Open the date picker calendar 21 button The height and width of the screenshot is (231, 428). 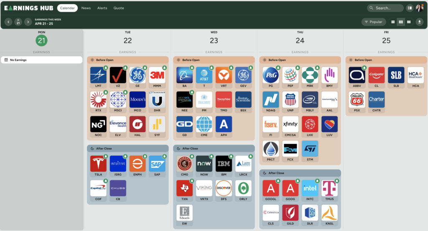click(x=18, y=22)
